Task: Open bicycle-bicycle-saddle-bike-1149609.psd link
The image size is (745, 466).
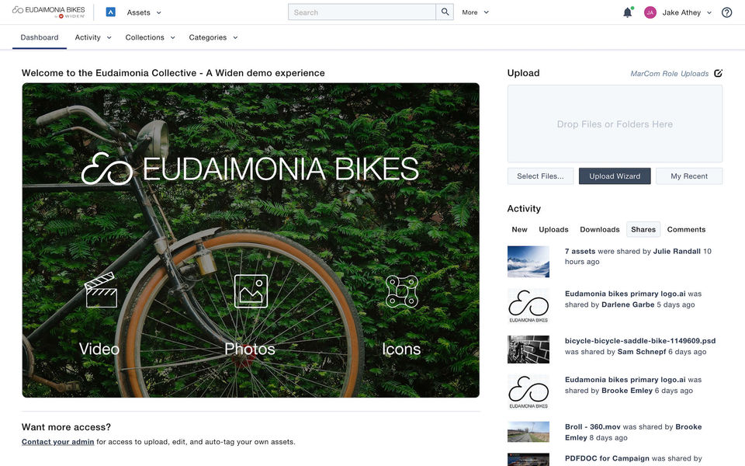Action: click(640, 340)
